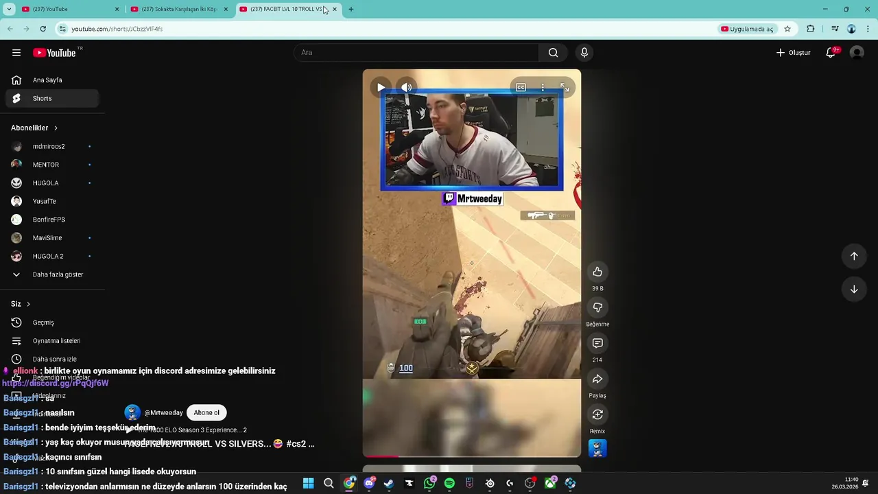This screenshot has width=878, height=494.
Task: Like the Short with thumbs up
Action: [x=597, y=272]
